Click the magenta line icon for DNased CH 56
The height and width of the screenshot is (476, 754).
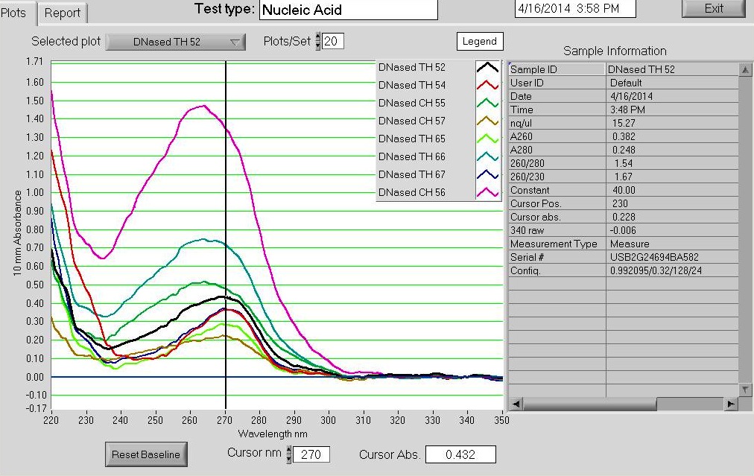[x=487, y=193]
